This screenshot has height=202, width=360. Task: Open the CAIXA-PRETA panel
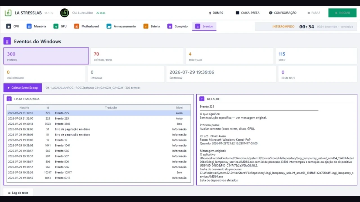pyautogui.click(x=247, y=13)
